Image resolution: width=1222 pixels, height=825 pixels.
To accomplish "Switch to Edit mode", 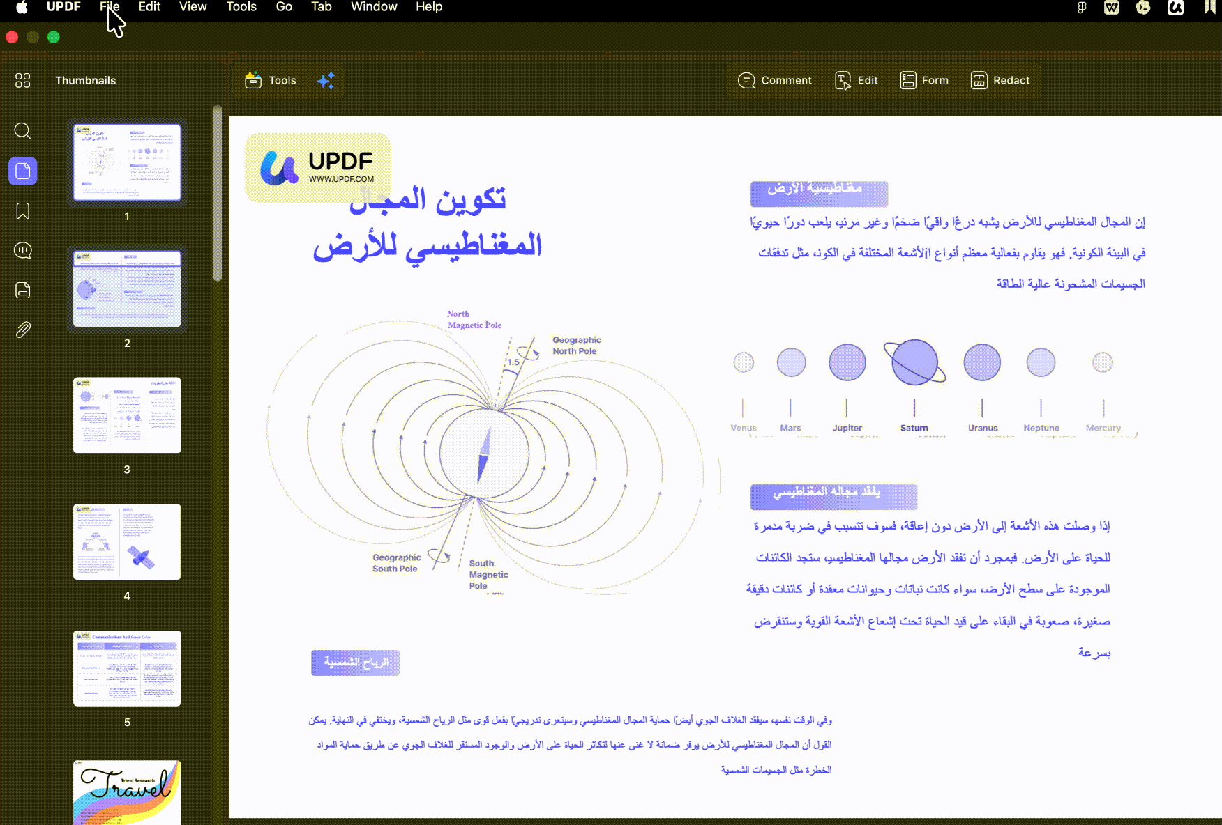I will pyautogui.click(x=857, y=81).
